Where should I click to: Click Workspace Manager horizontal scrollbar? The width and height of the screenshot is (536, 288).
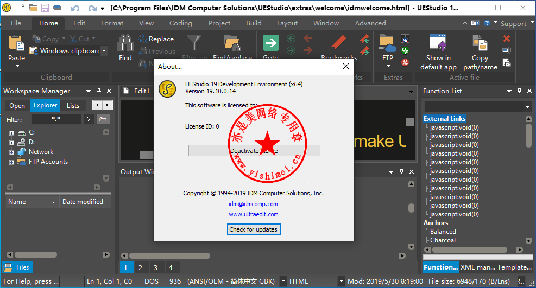36,254
